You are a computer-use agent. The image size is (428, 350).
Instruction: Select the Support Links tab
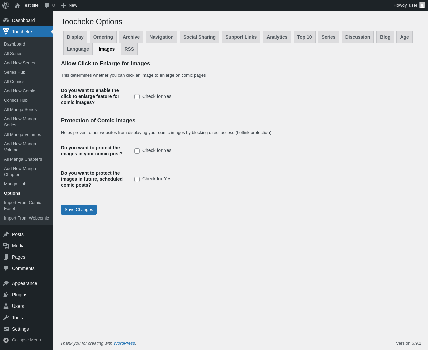coord(241,37)
